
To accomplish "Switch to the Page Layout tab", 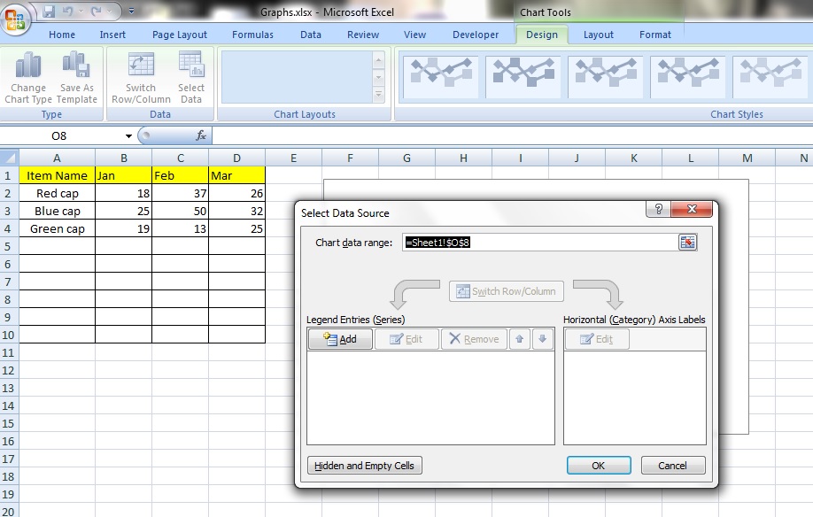I will [x=179, y=35].
